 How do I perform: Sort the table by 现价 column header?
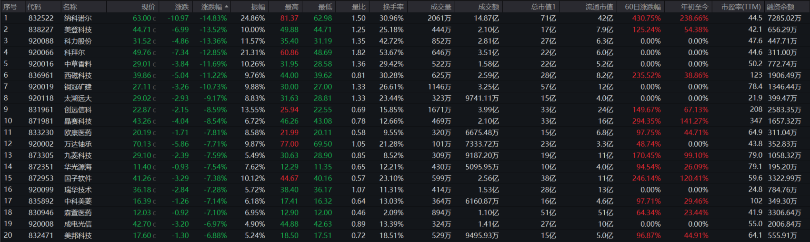pyautogui.click(x=148, y=7)
